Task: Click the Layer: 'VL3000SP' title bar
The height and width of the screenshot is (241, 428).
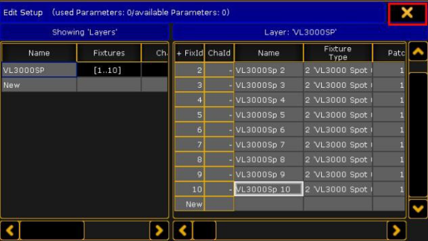Action: (x=300, y=32)
